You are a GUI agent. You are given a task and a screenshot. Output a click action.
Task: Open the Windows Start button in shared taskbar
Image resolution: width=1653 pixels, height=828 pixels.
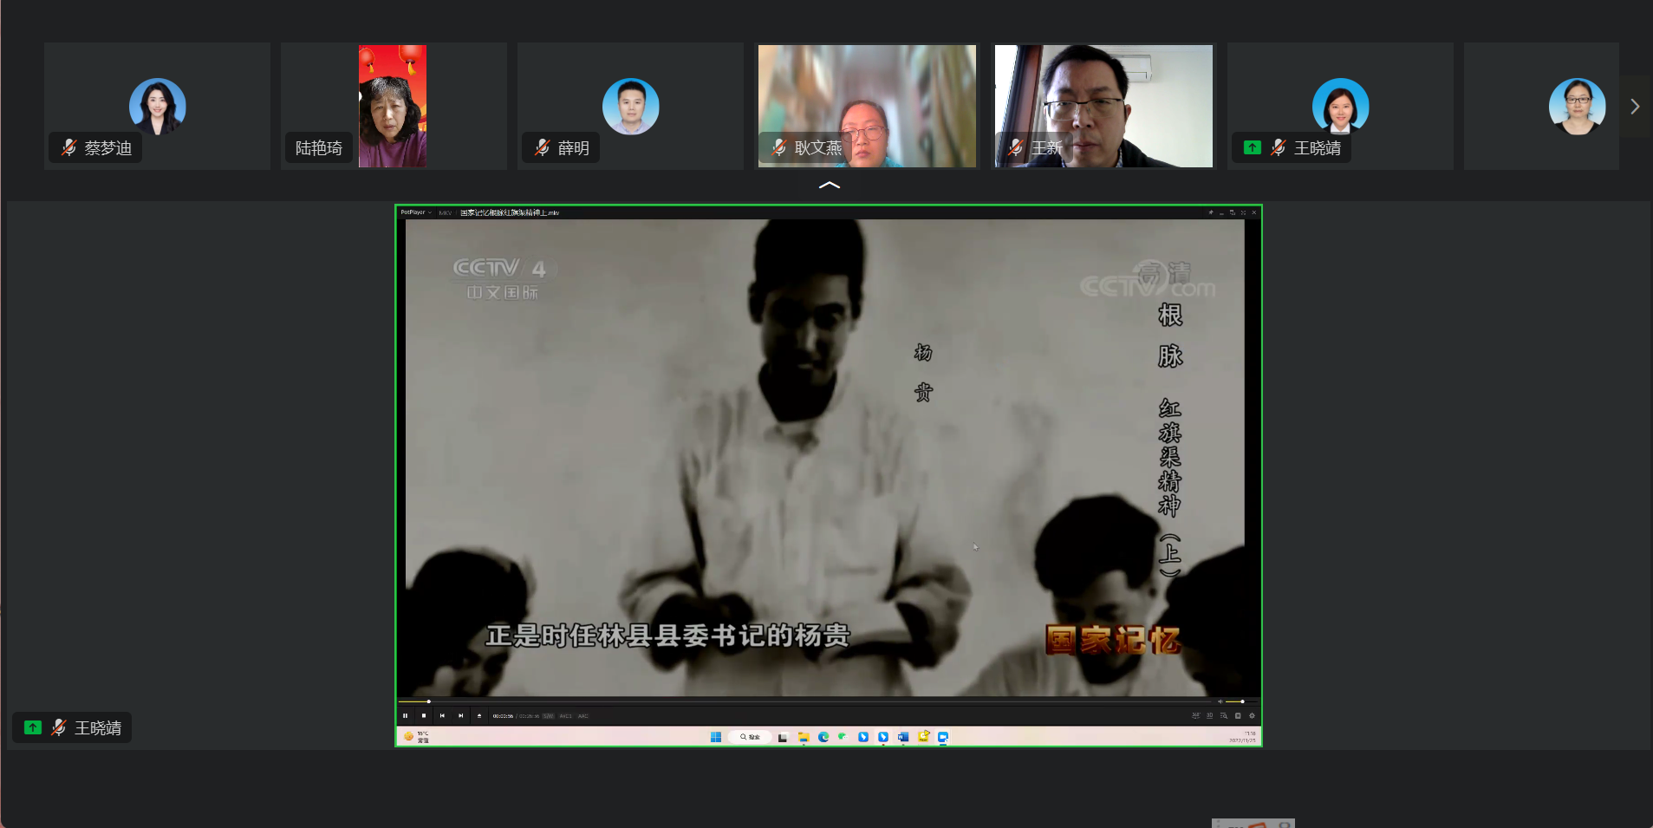tap(716, 737)
